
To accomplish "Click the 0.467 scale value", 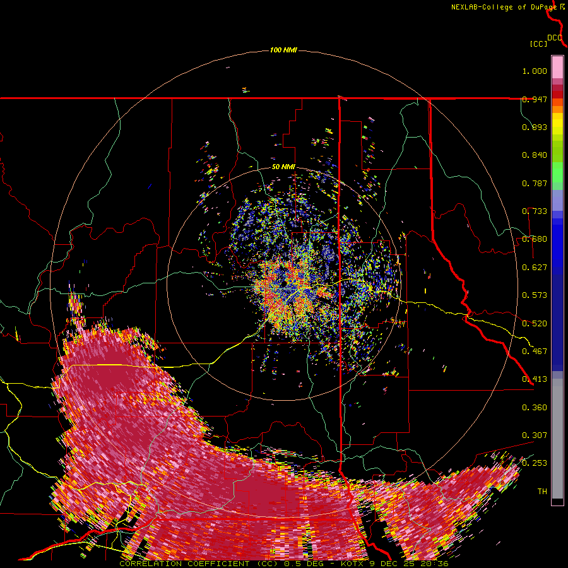I will pos(535,352).
